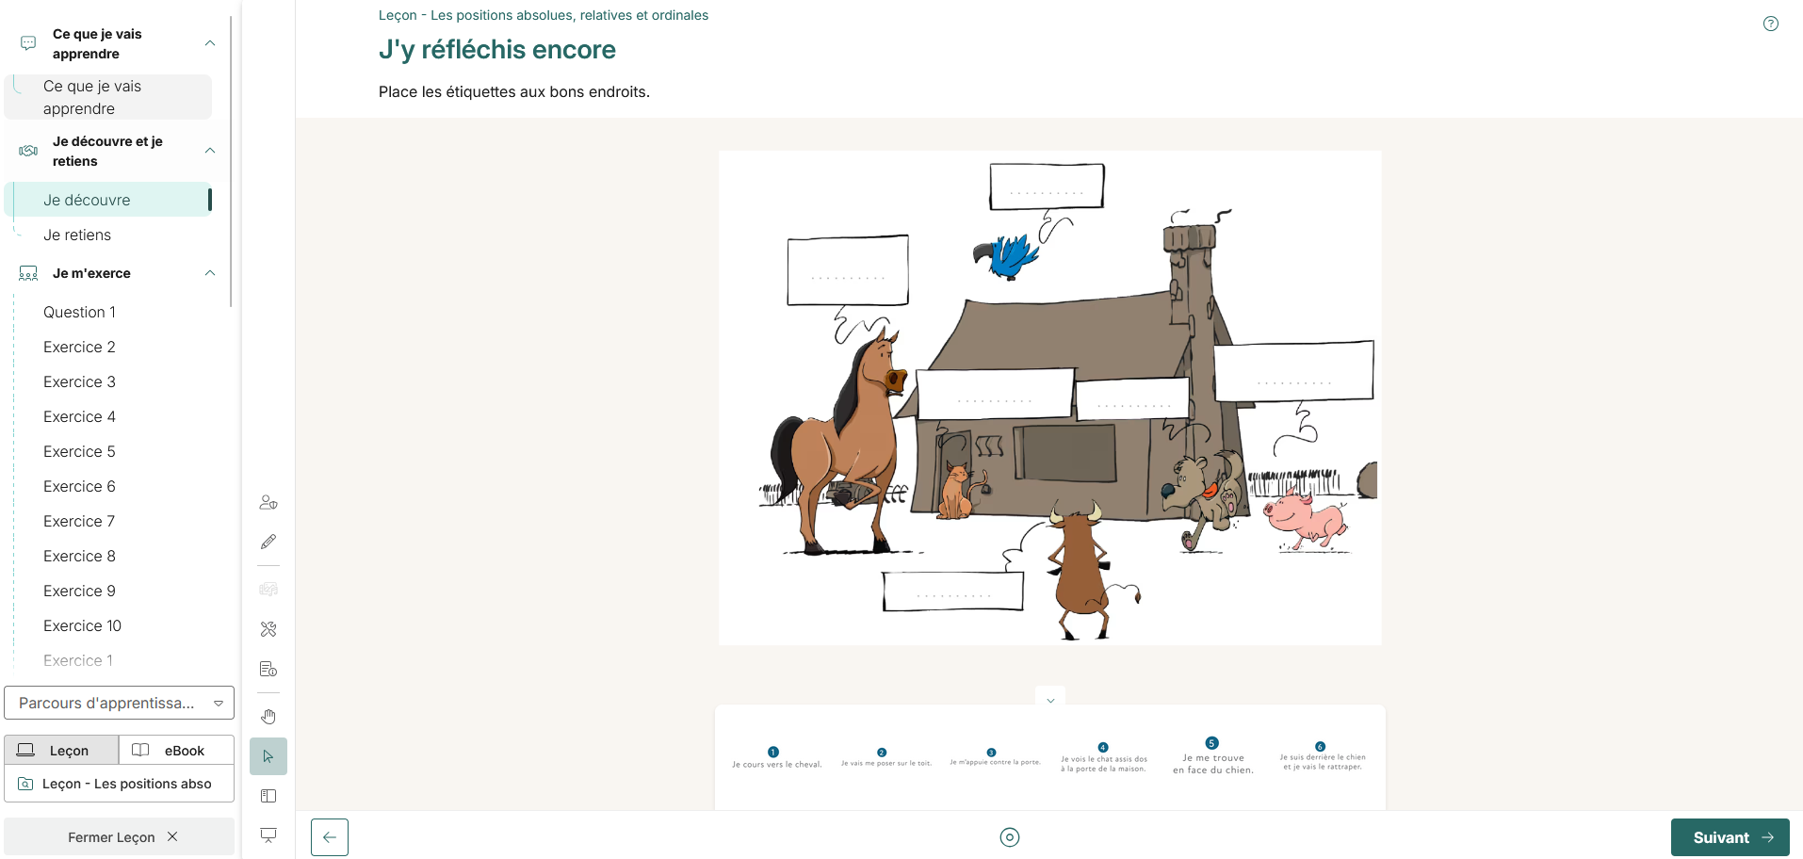
Task: Select the hand pan tool
Action: click(268, 717)
